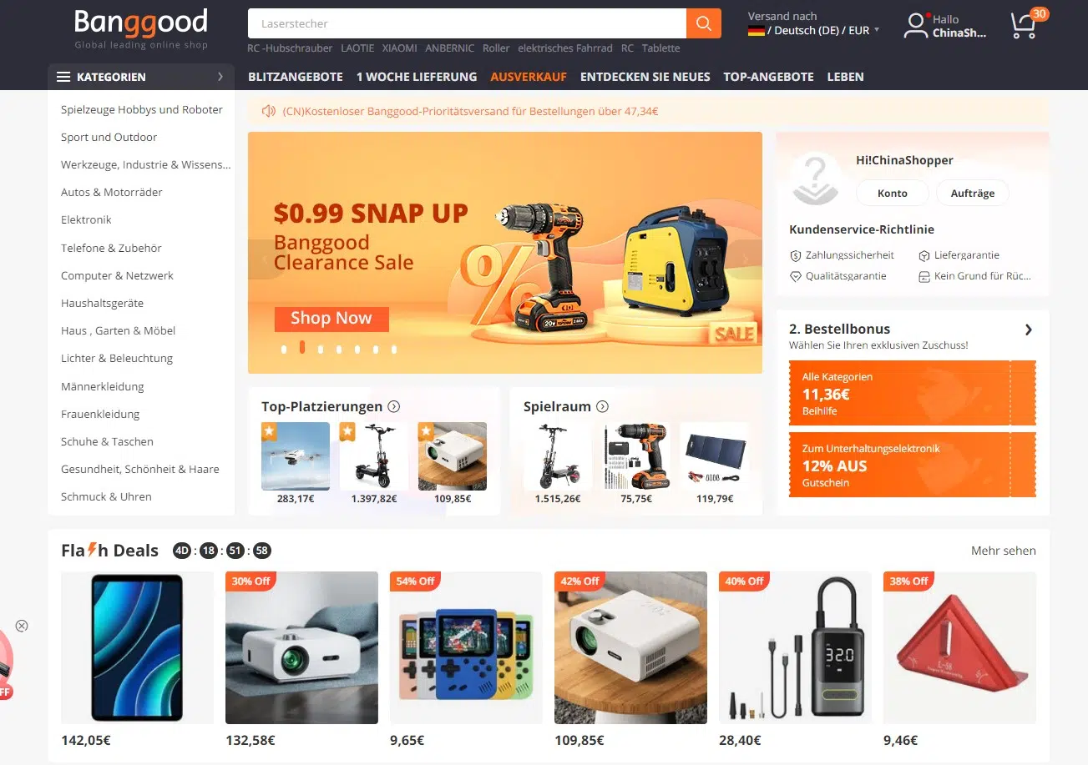Viewport: 1088px width, 765px height.
Task: Select the second banner carousel dot
Action: [302, 348]
